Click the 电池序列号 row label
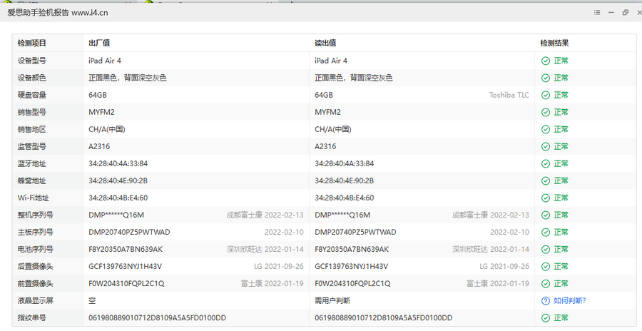642x331 pixels. (x=35, y=250)
